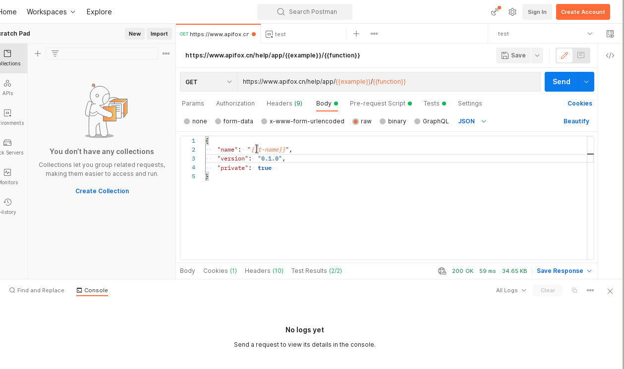Open the JSON format dropdown
This screenshot has height=369, width=624.
point(472,121)
